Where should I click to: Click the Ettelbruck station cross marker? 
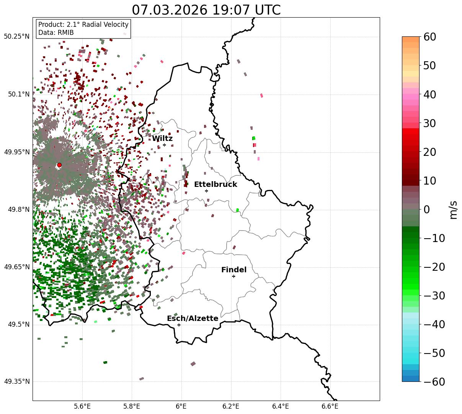206,191
